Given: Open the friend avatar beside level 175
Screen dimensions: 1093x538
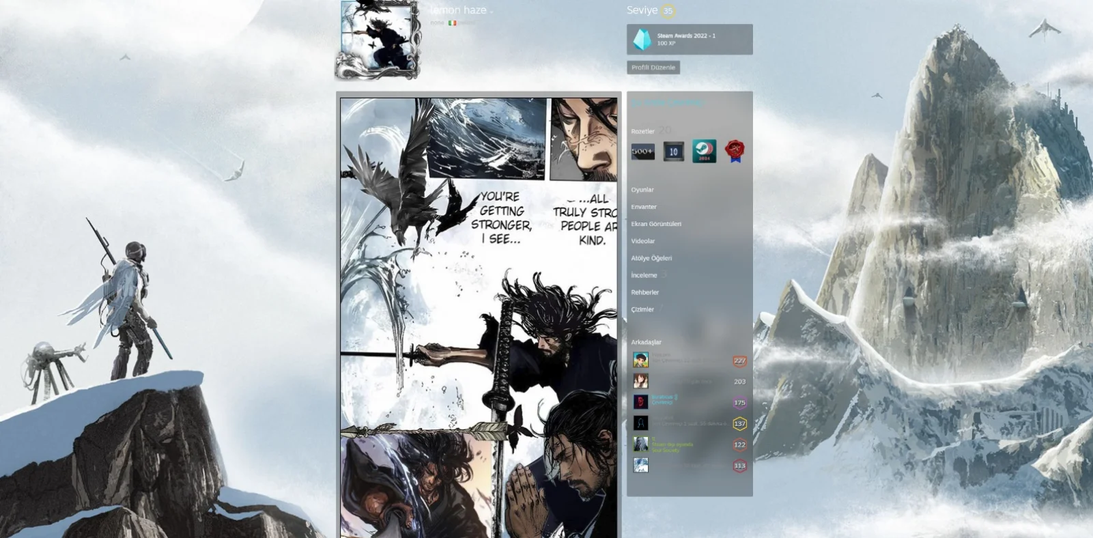Looking at the screenshot, I should [640, 402].
